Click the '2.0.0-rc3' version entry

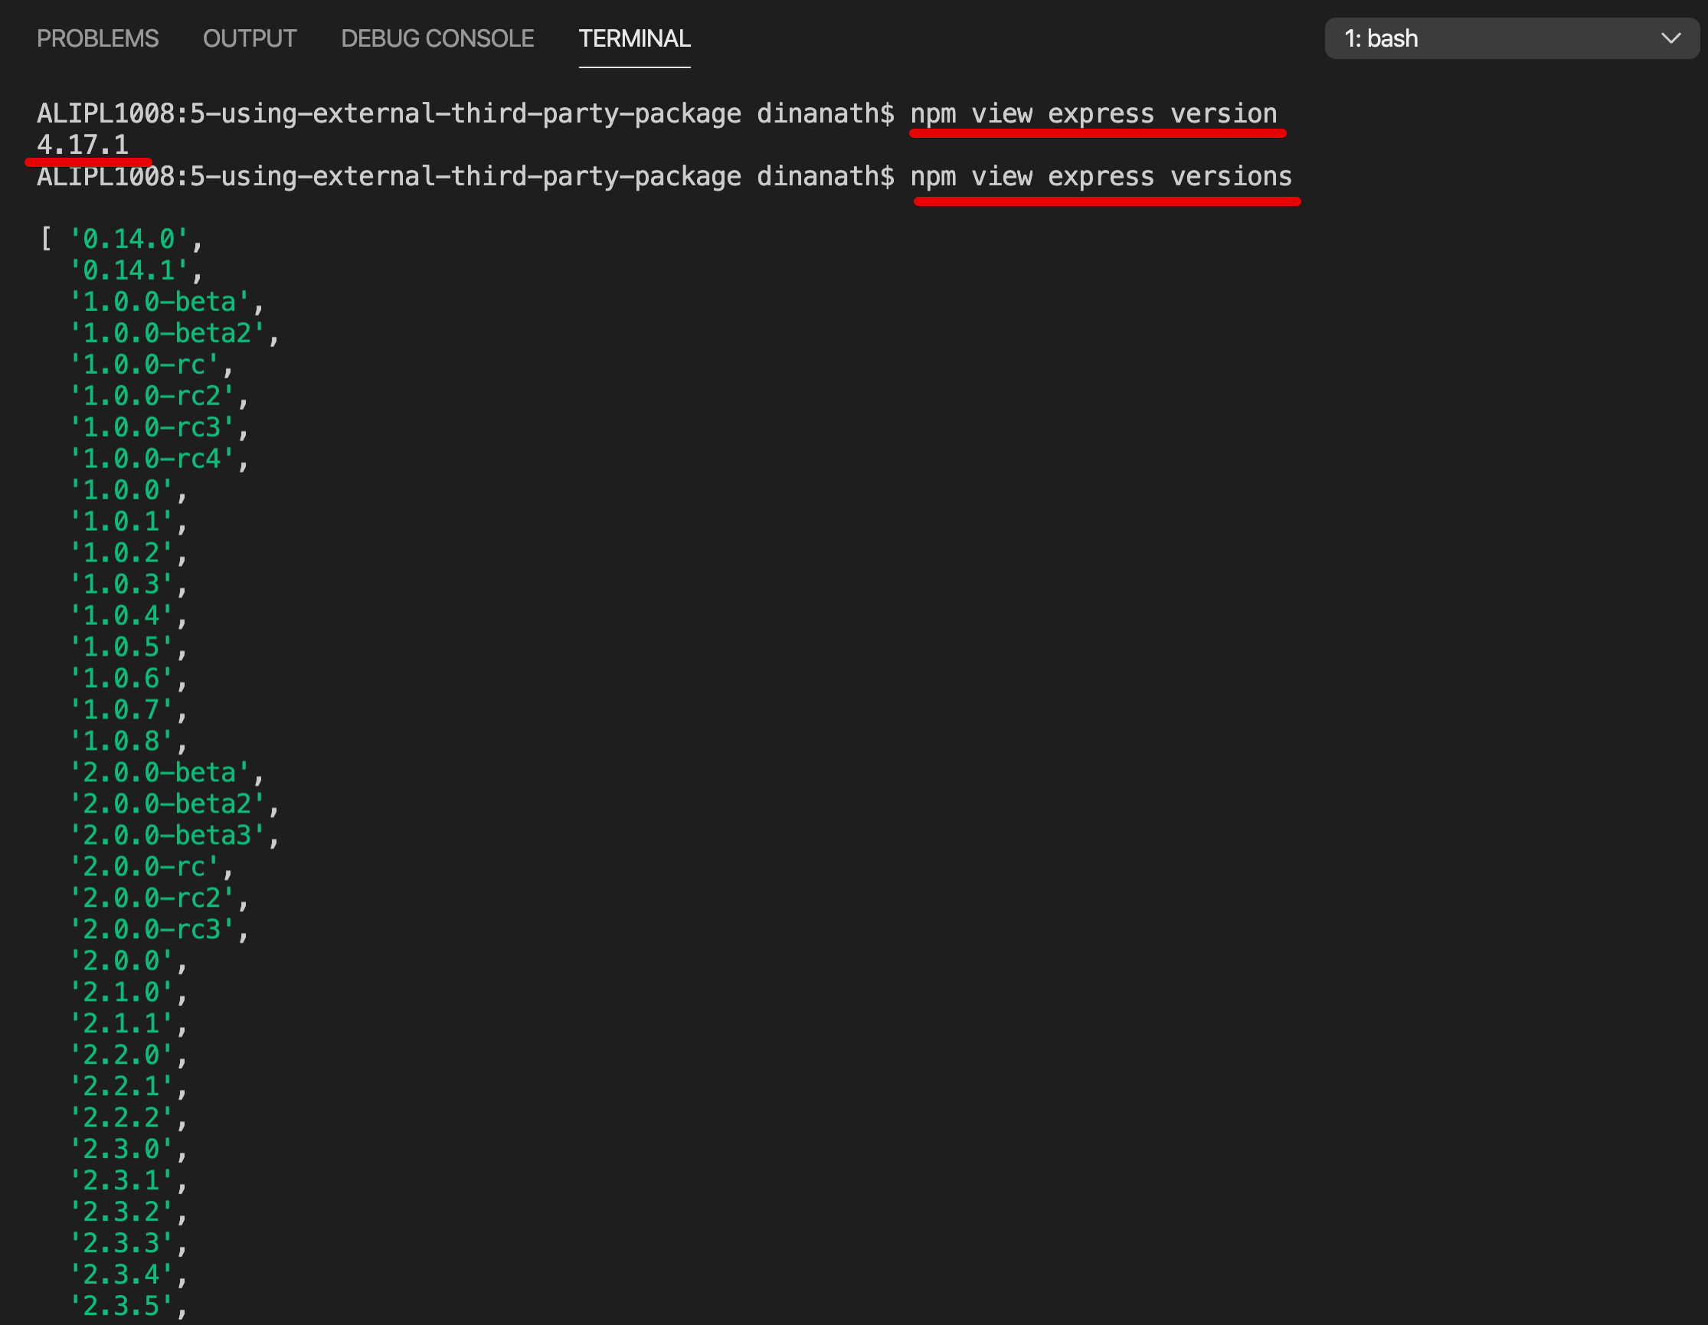152,929
